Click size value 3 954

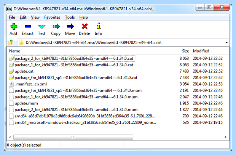point(184,84)
